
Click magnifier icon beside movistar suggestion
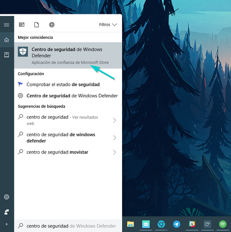pyautogui.click(x=21, y=152)
